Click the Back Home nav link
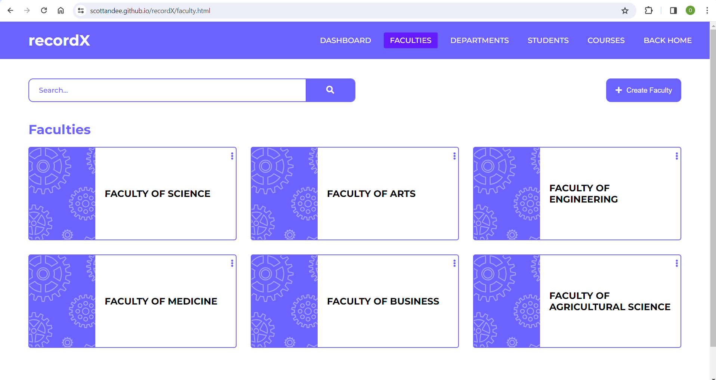The height and width of the screenshot is (380, 716). coord(667,40)
